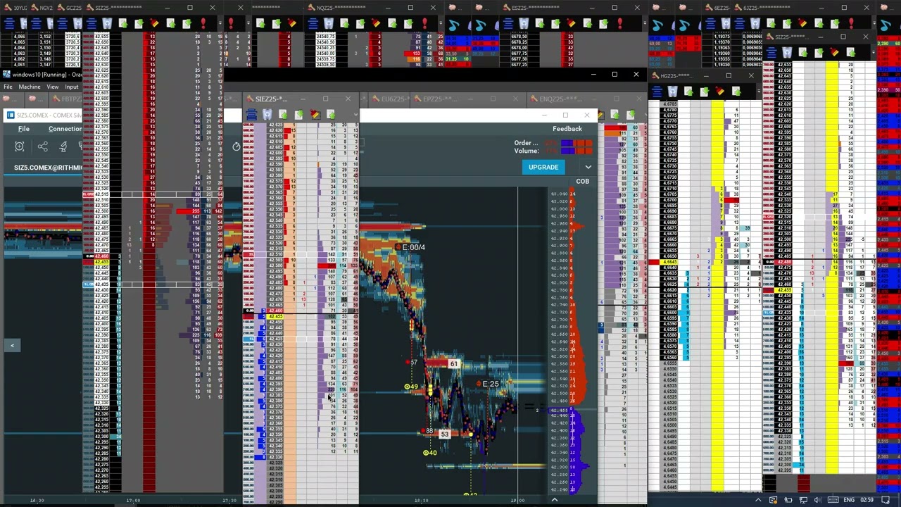The height and width of the screenshot is (507, 901).
Task: Show hidden tray icons chevron
Action: click(x=758, y=500)
